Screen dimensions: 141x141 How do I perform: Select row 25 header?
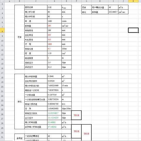click(2, 108)
